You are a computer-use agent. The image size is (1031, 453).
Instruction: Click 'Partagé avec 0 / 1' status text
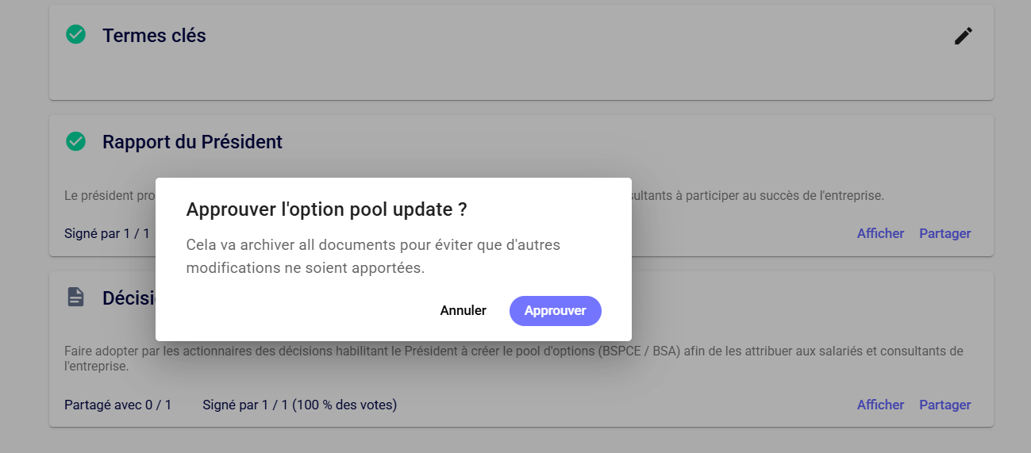click(x=117, y=405)
